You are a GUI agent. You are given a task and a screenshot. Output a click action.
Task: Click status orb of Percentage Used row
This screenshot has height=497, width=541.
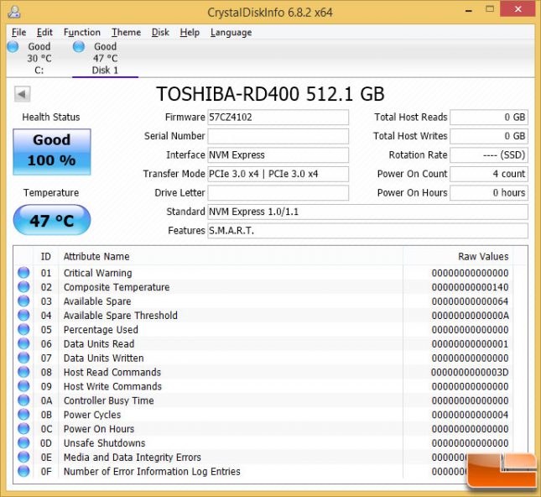pos(23,329)
